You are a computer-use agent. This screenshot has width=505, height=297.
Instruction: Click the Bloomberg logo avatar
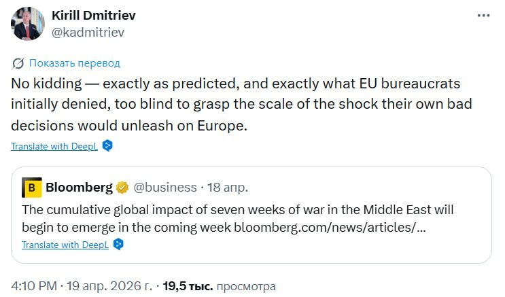[32, 188]
